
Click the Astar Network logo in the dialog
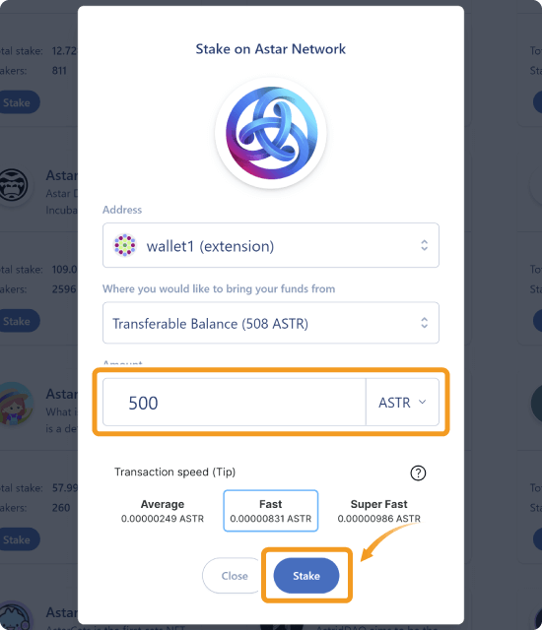pos(271,133)
